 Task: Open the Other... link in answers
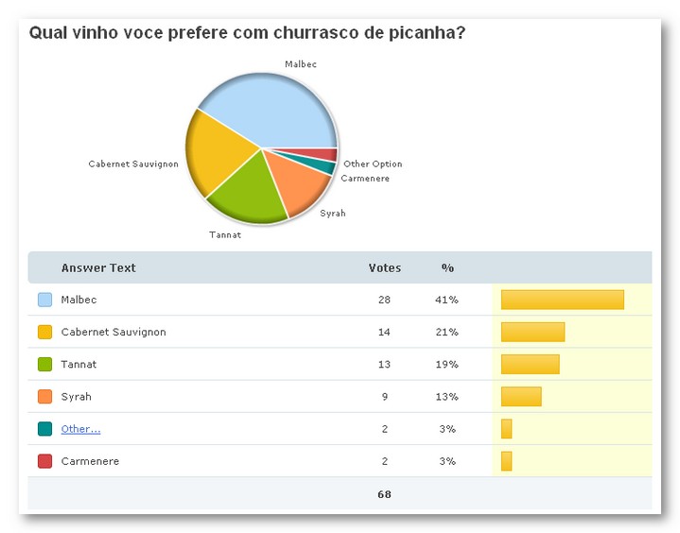click(x=80, y=429)
